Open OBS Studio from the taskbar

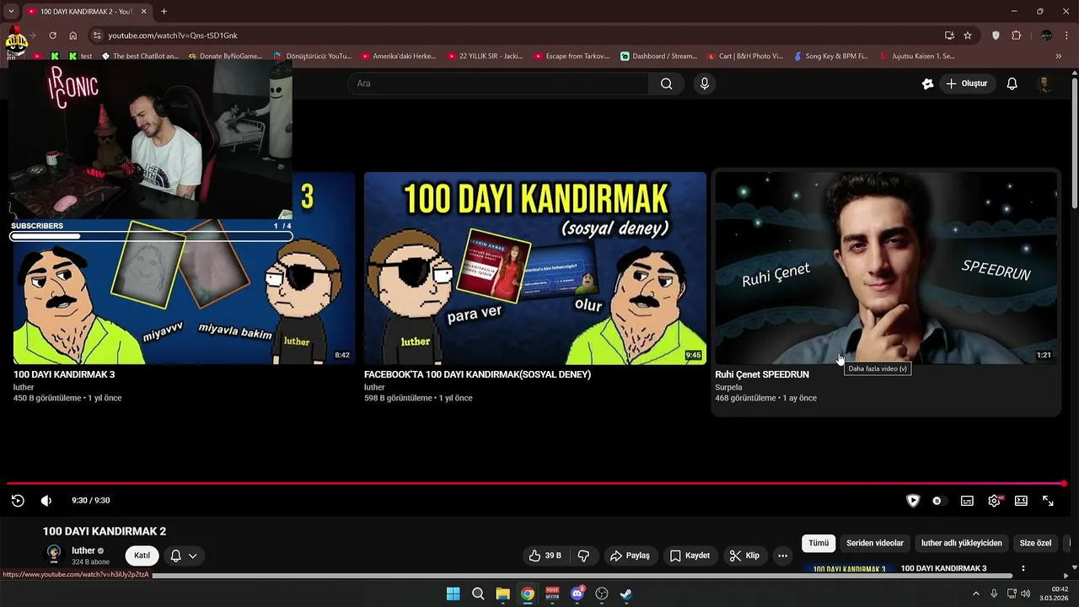click(602, 594)
